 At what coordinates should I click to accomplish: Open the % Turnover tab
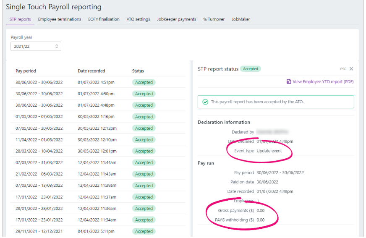pyautogui.click(x=214, y=19)
